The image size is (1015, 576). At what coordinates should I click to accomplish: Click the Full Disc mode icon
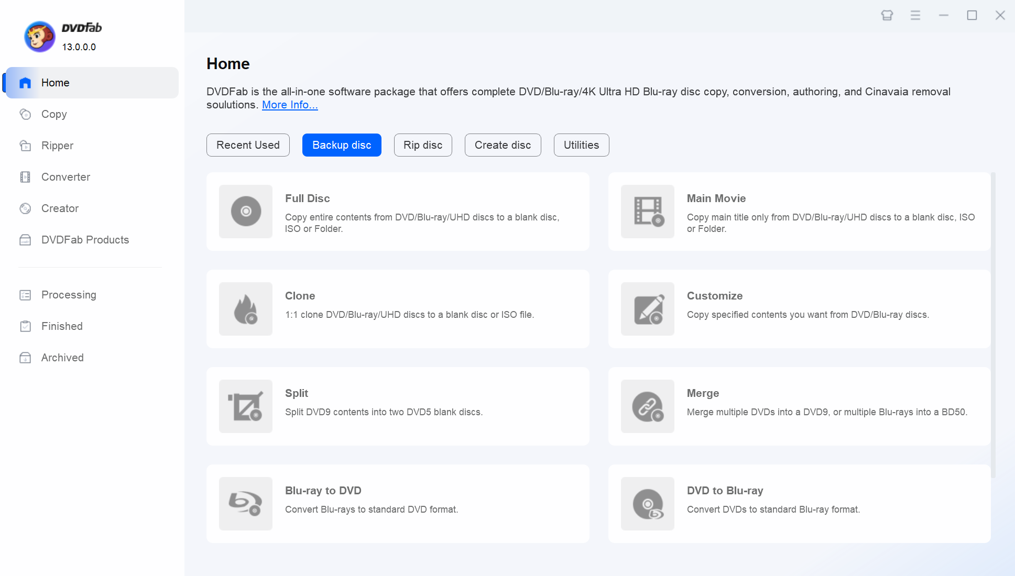click(x=246, y=212)
